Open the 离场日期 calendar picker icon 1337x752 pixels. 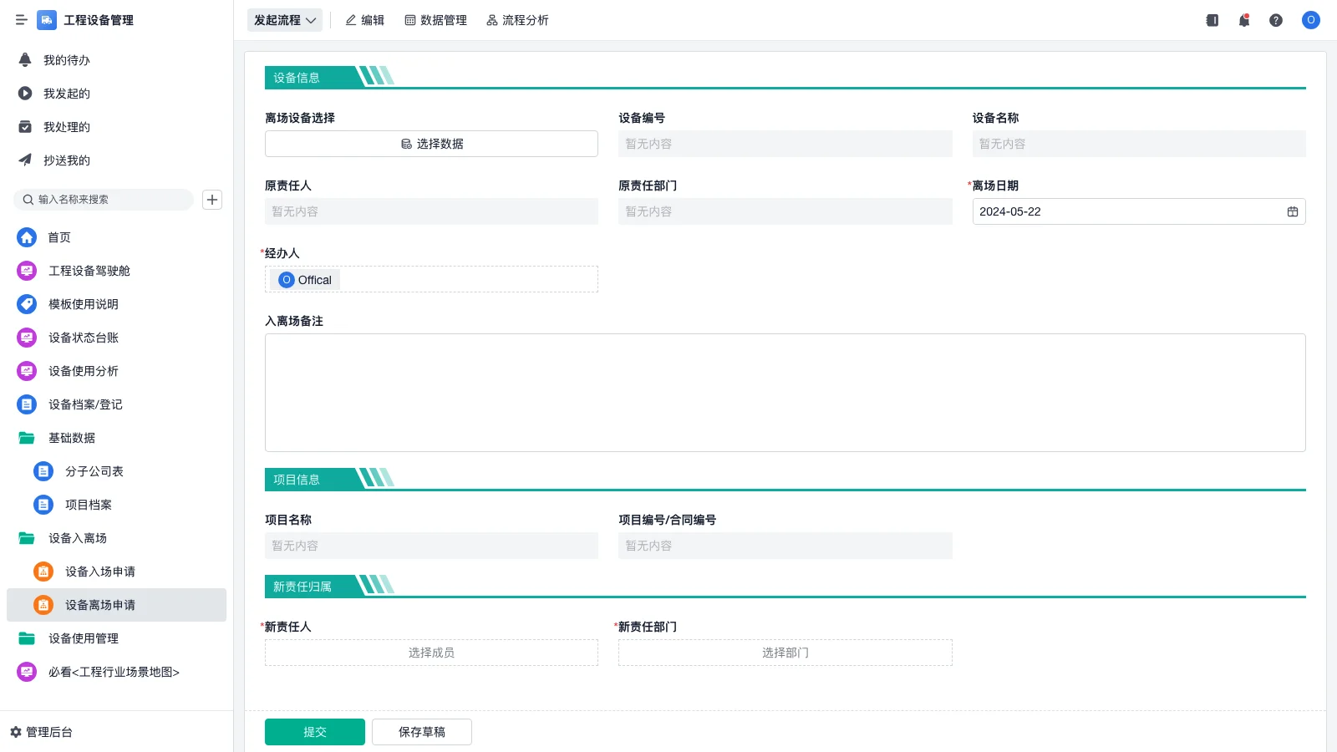pyautogui.click(x=1293, y=211)
